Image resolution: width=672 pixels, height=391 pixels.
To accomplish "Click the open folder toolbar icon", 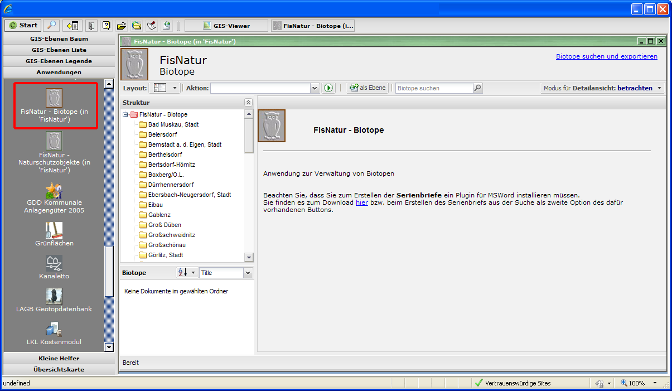I will pos(121,26).
